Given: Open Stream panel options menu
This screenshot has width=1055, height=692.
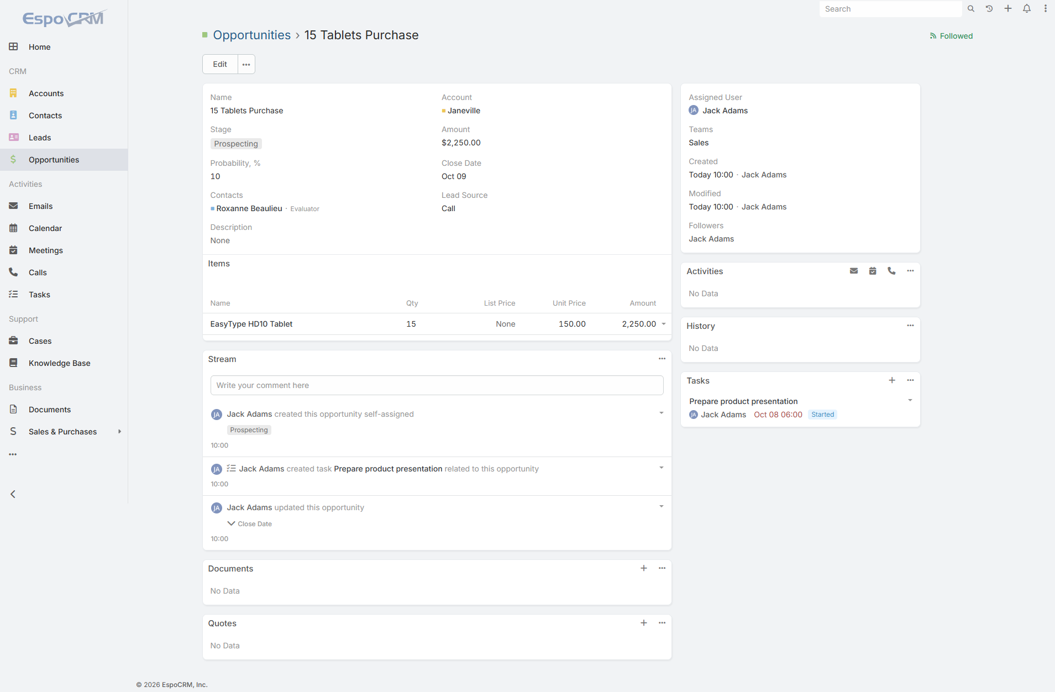Looking at the screenshot, I should tap(662, 359).
